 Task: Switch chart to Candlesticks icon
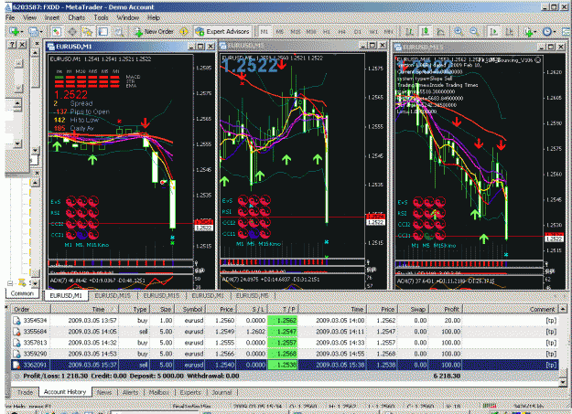(x=425, y=32)
